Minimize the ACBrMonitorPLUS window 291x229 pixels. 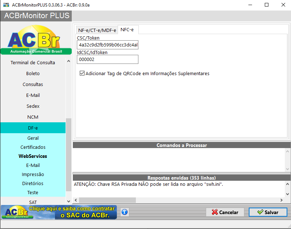[x=250, y=5]
